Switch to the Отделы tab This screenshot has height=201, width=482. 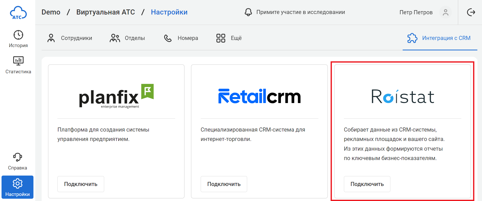[x=127, y=38]
